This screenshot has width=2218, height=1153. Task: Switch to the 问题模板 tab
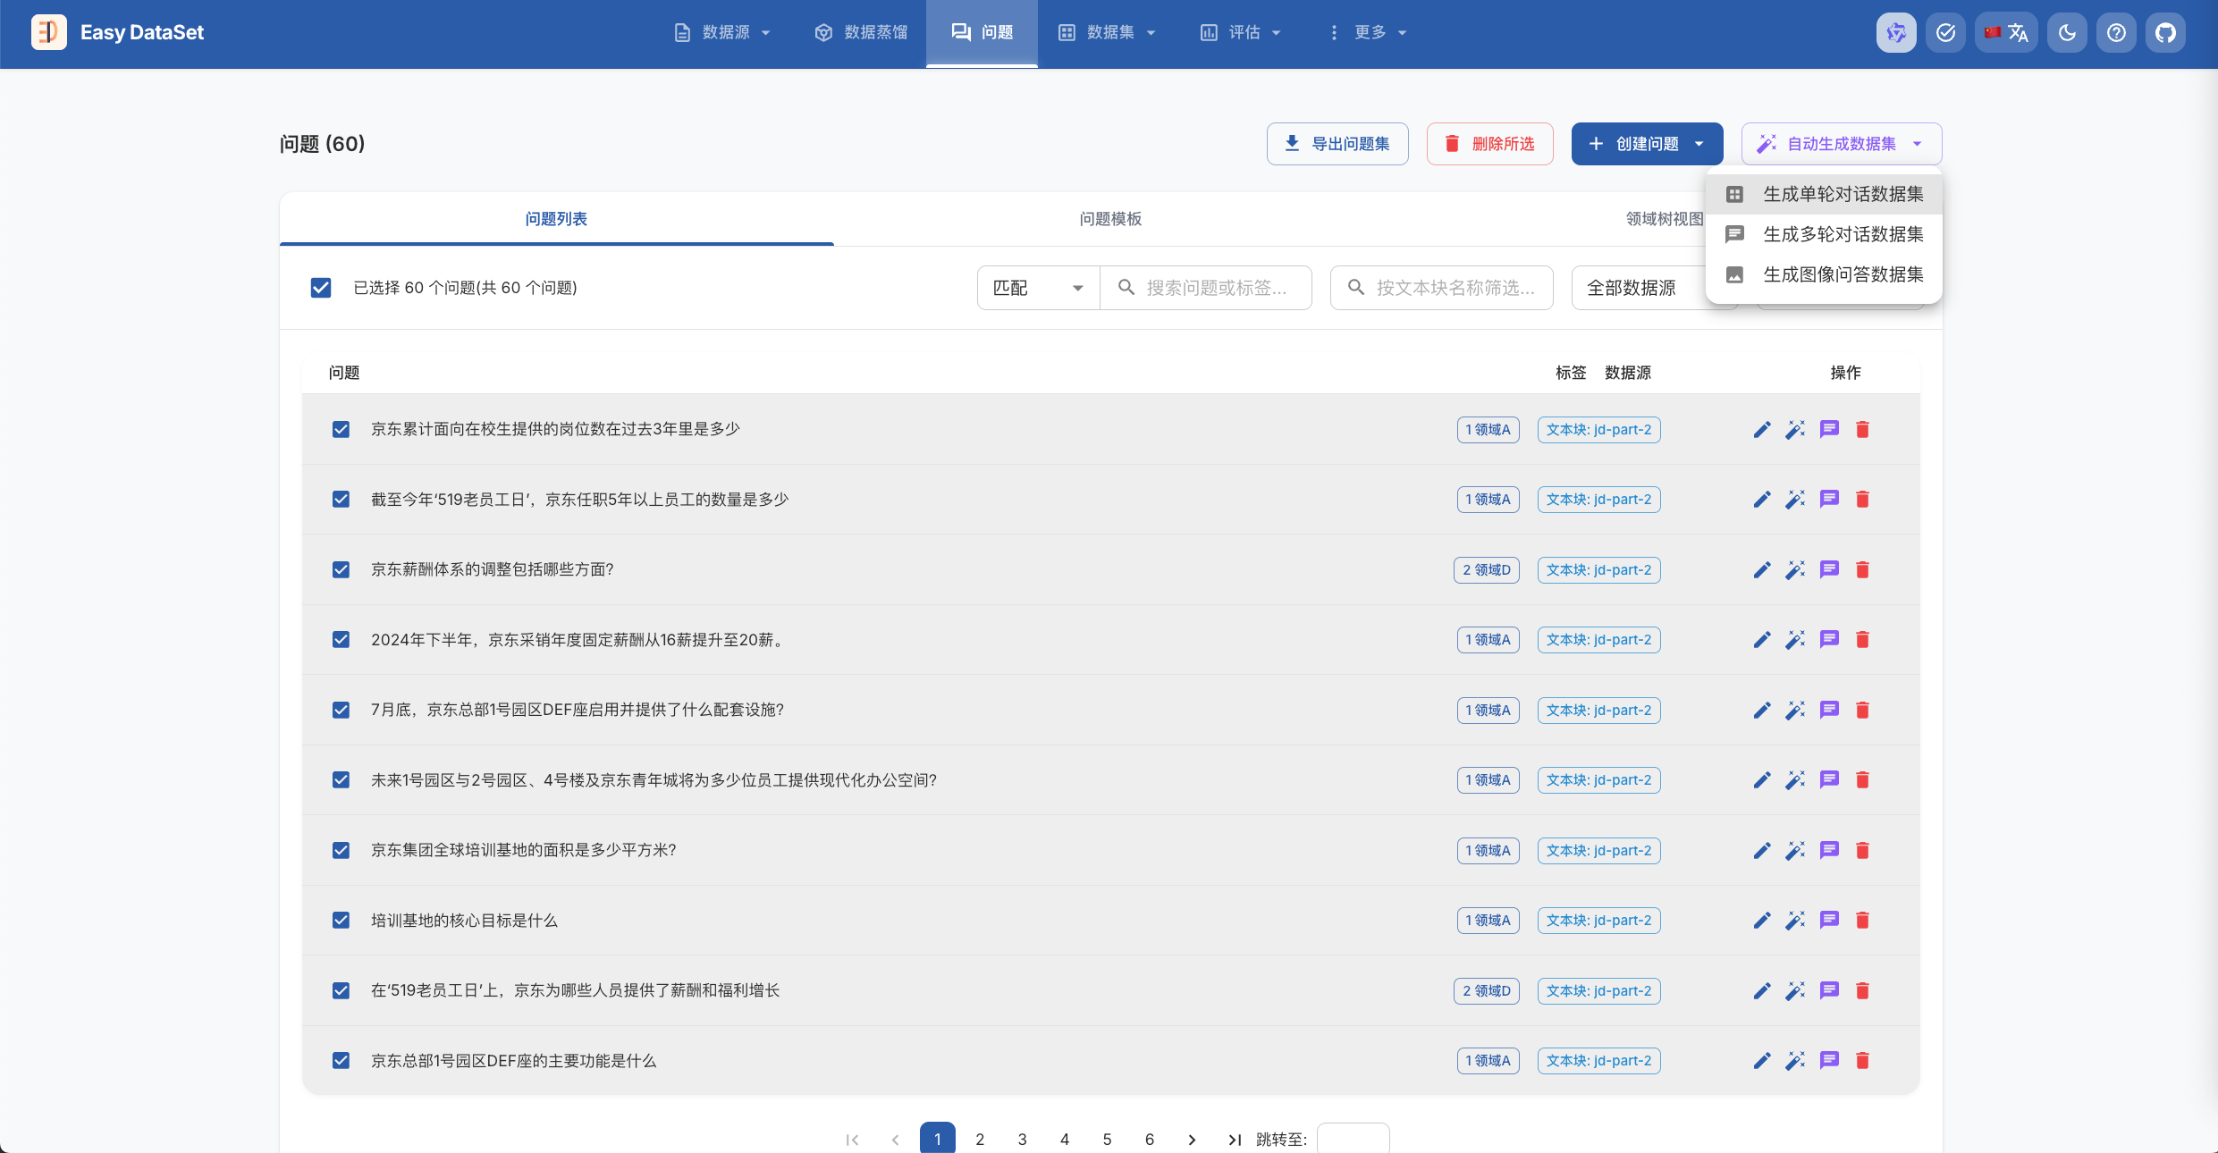[1109, 219]
